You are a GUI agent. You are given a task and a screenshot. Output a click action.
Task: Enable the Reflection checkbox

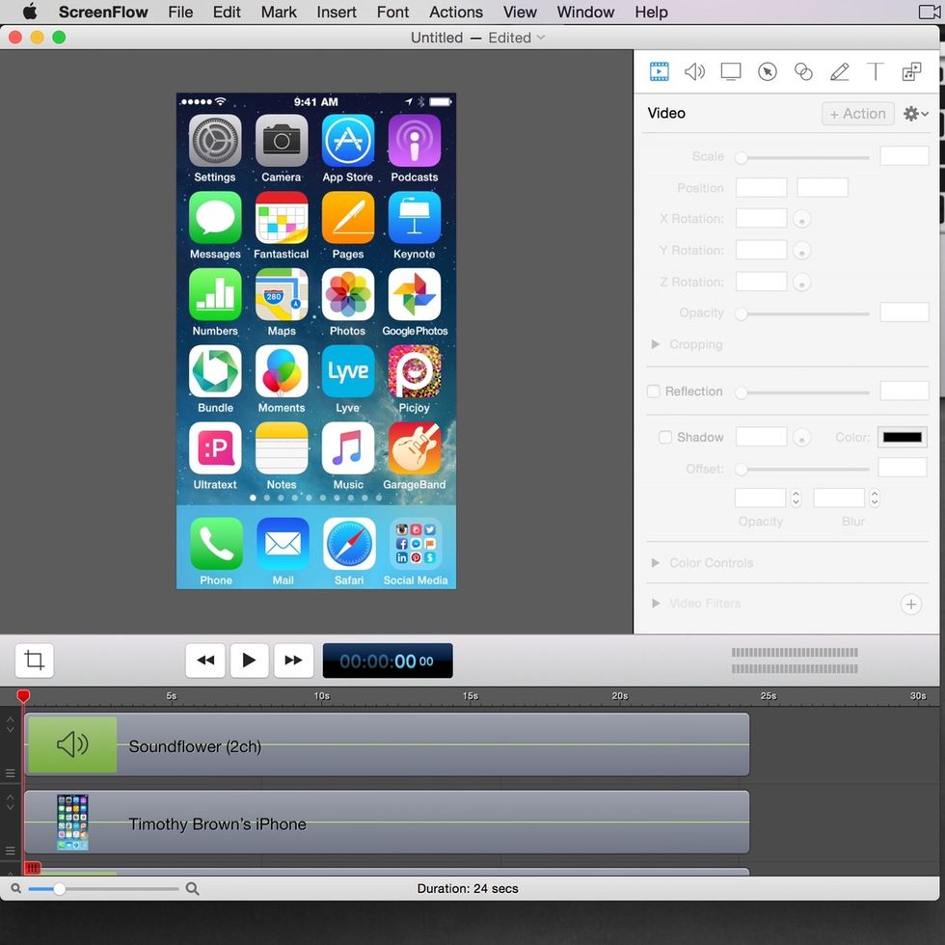pyautogui.click(x=654, y=391)
